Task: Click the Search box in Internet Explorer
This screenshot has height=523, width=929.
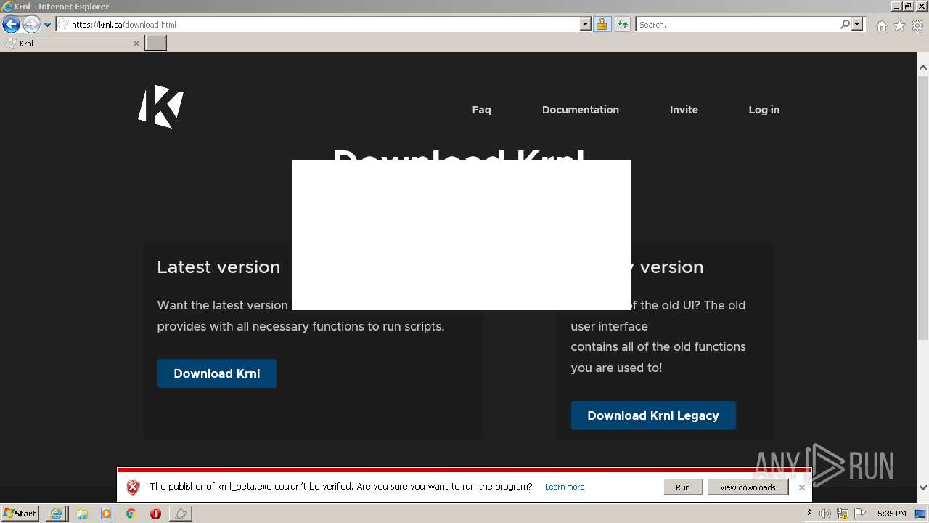Action: click(737, 25)
